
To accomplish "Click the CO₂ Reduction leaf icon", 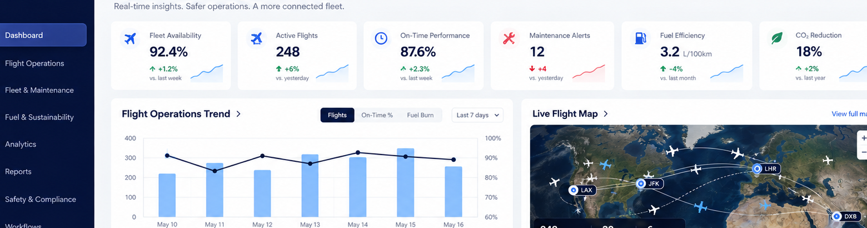I will (x=776, y=38).
